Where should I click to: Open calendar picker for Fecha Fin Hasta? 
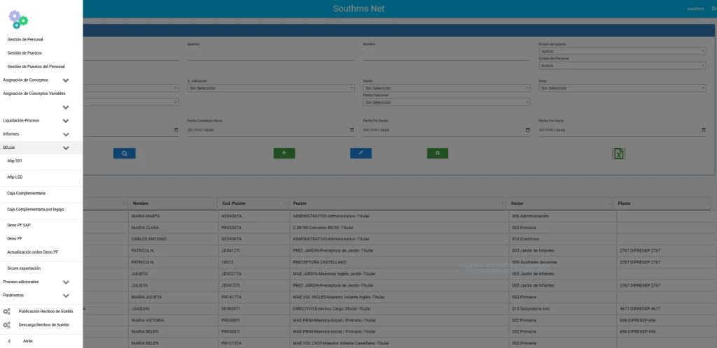pyautogui.click(x=703, y=130)
